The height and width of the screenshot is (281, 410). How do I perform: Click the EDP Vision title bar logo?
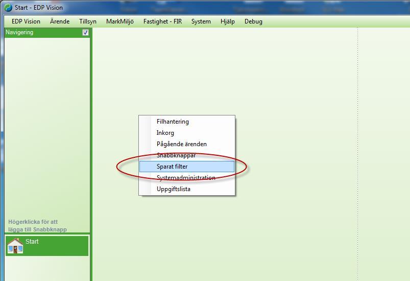[8, 8]
